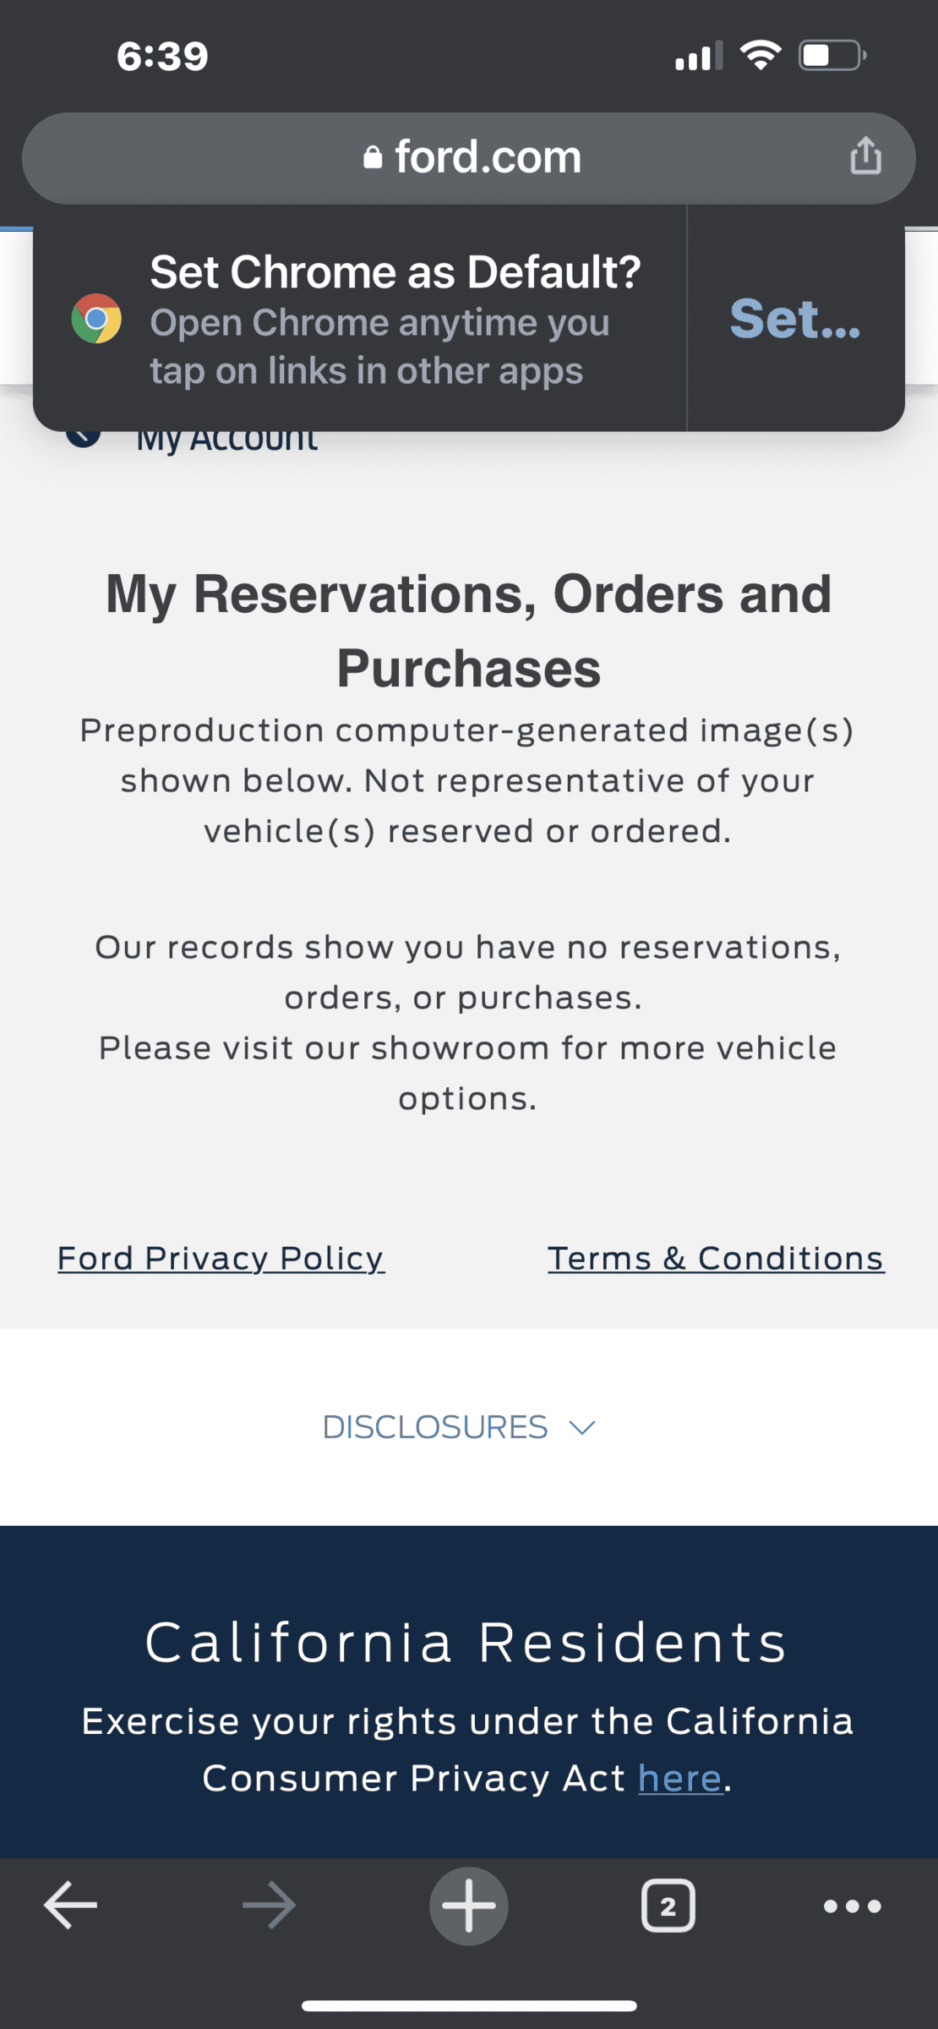
Task: Open the three-dot Chrome menu
Action: click(852, 1906)
